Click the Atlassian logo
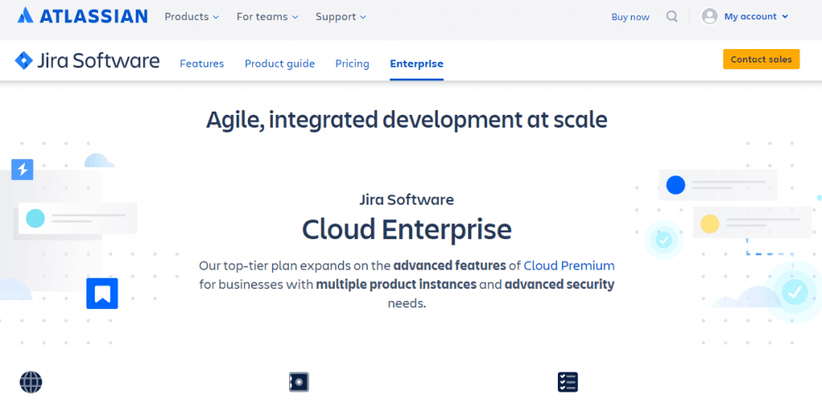This screenshot has height=407, width=822. tap(83, 16)
